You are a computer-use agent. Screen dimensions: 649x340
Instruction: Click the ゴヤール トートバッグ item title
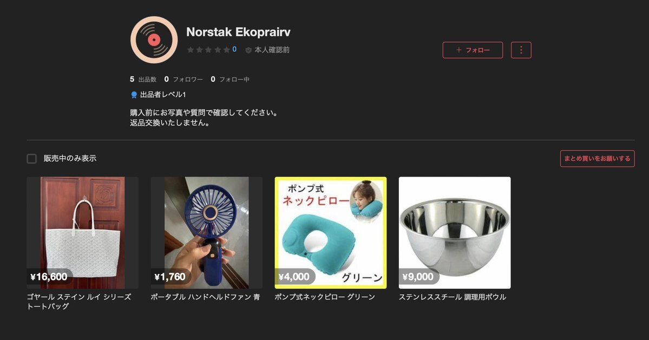pyautogui.click(x=79, y=302)
